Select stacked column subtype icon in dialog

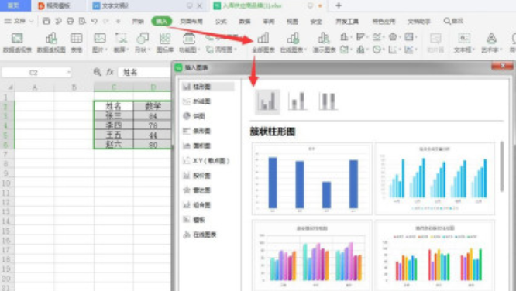tap(298, 101)
